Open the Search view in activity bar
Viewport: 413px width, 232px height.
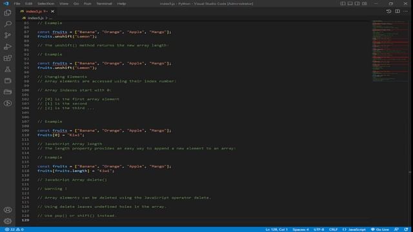(8, 24)
